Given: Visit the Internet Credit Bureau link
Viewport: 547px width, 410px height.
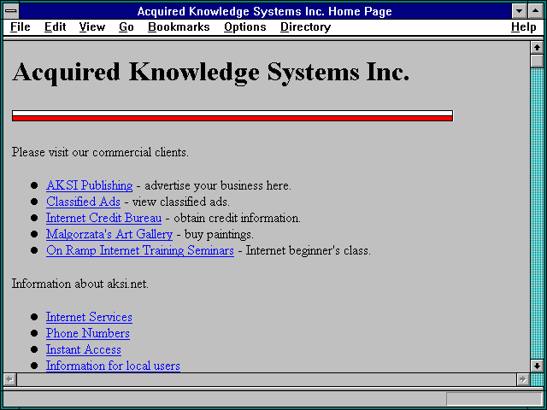Looking at the screenshot, I should click(x=103, y=218).
